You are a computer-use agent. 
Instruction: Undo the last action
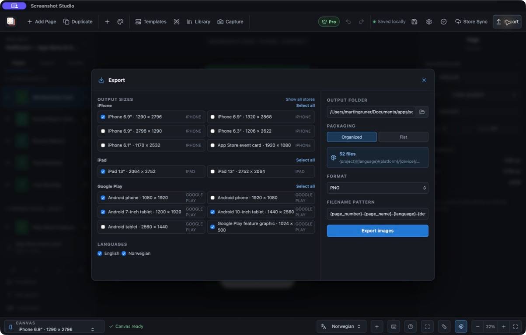pos(348,22)
